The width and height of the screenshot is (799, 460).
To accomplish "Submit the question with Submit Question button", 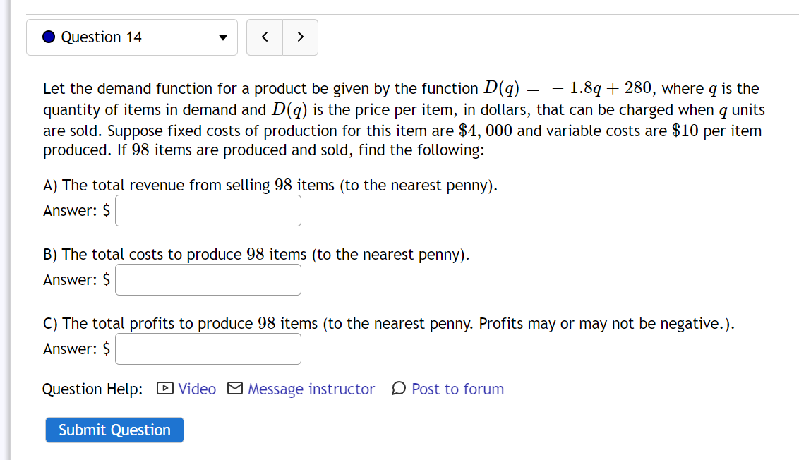I will 114,430.
